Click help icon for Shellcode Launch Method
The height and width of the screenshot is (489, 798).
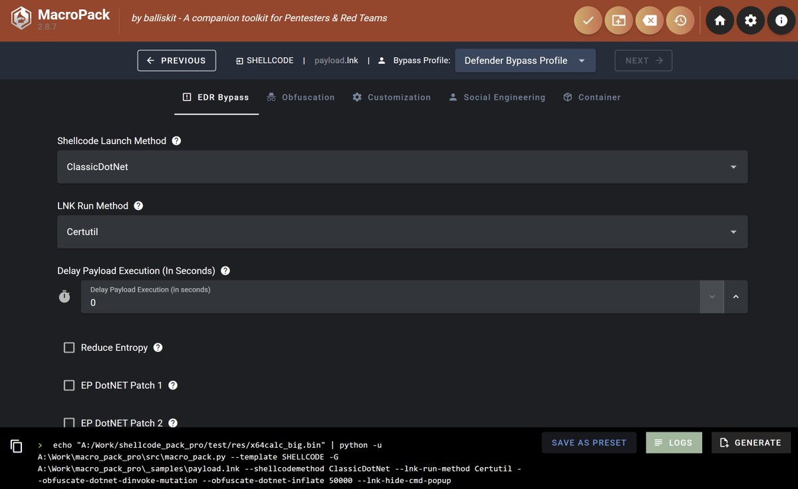[176, 141]
